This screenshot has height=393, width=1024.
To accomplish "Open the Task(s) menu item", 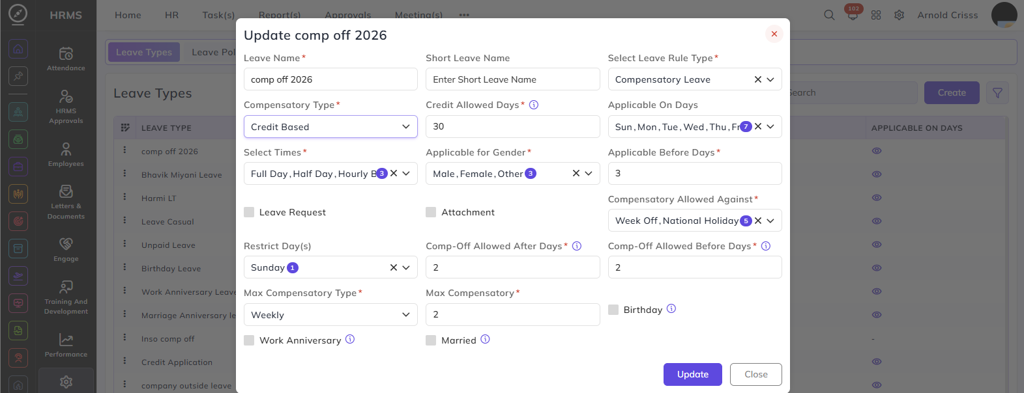I will point(218,15).
